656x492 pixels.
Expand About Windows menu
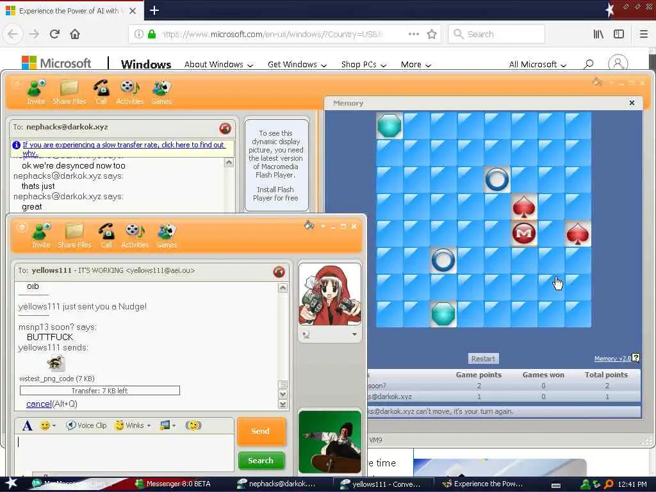click(219, 65)
